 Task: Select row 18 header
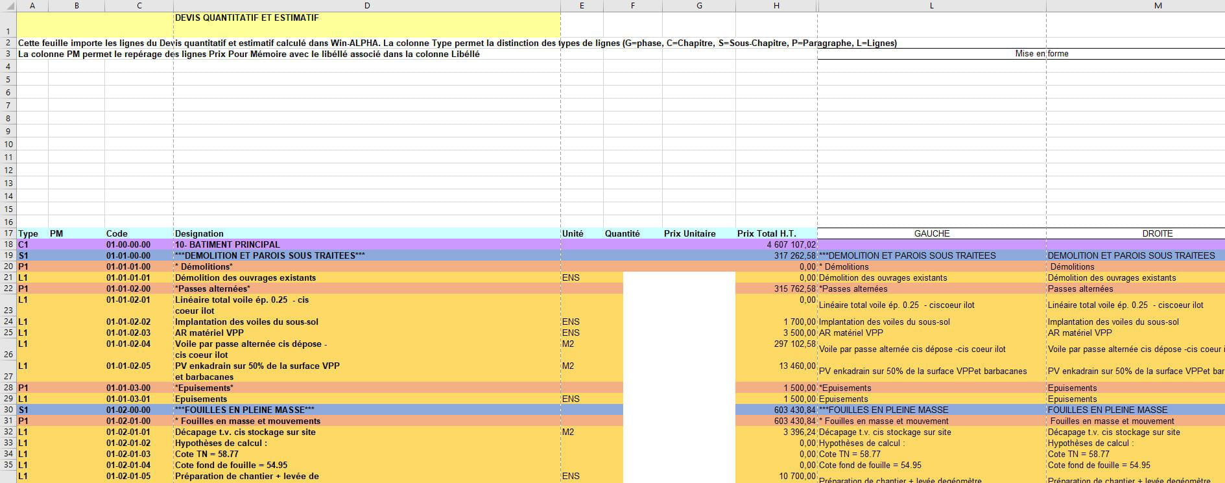click(x=8, y=244)
